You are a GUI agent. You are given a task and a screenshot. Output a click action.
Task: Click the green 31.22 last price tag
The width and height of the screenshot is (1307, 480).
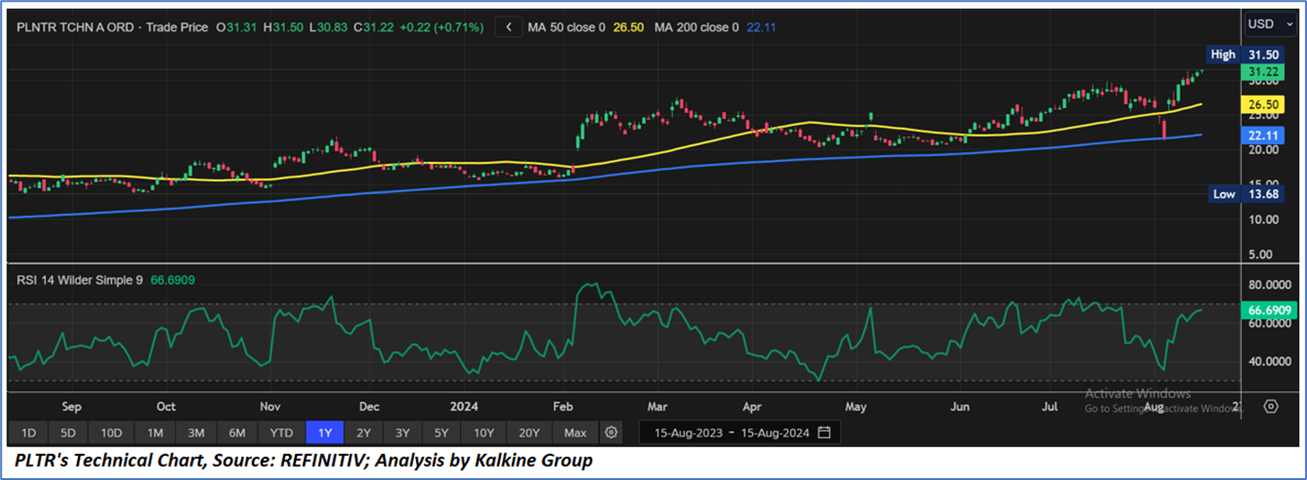tap(1263, 72)
